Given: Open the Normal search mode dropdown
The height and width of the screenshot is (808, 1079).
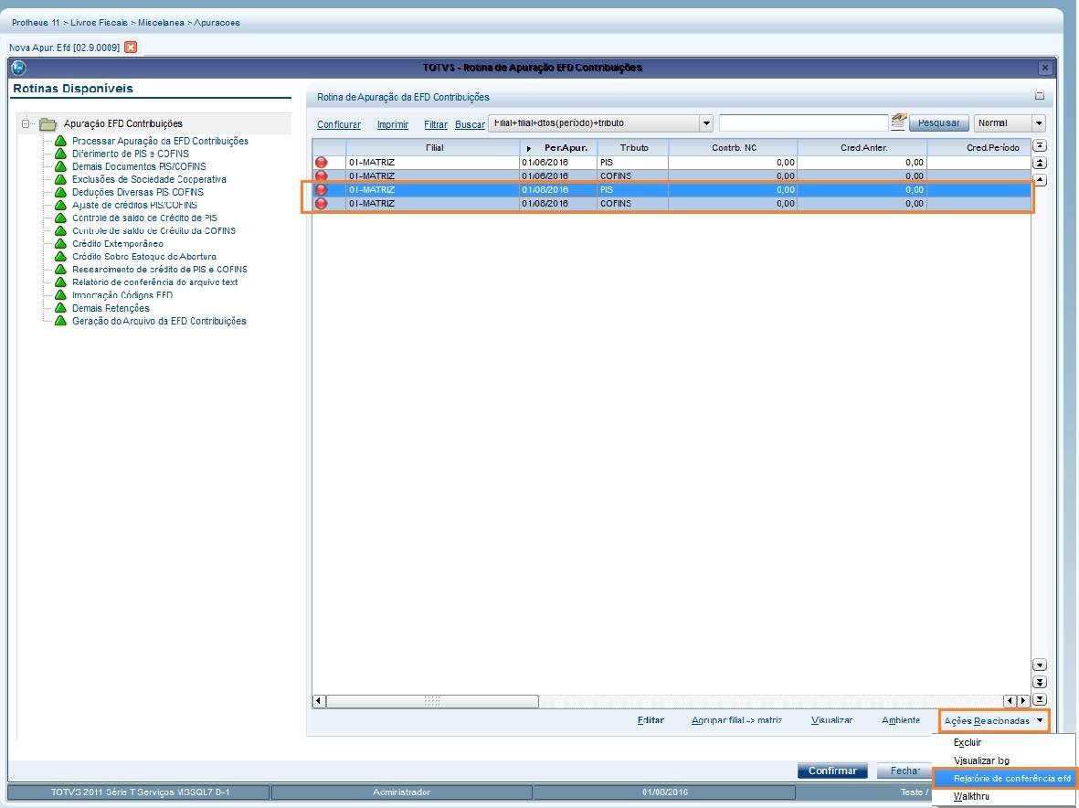Looking at the screenshot, I should click(1039, 124).
